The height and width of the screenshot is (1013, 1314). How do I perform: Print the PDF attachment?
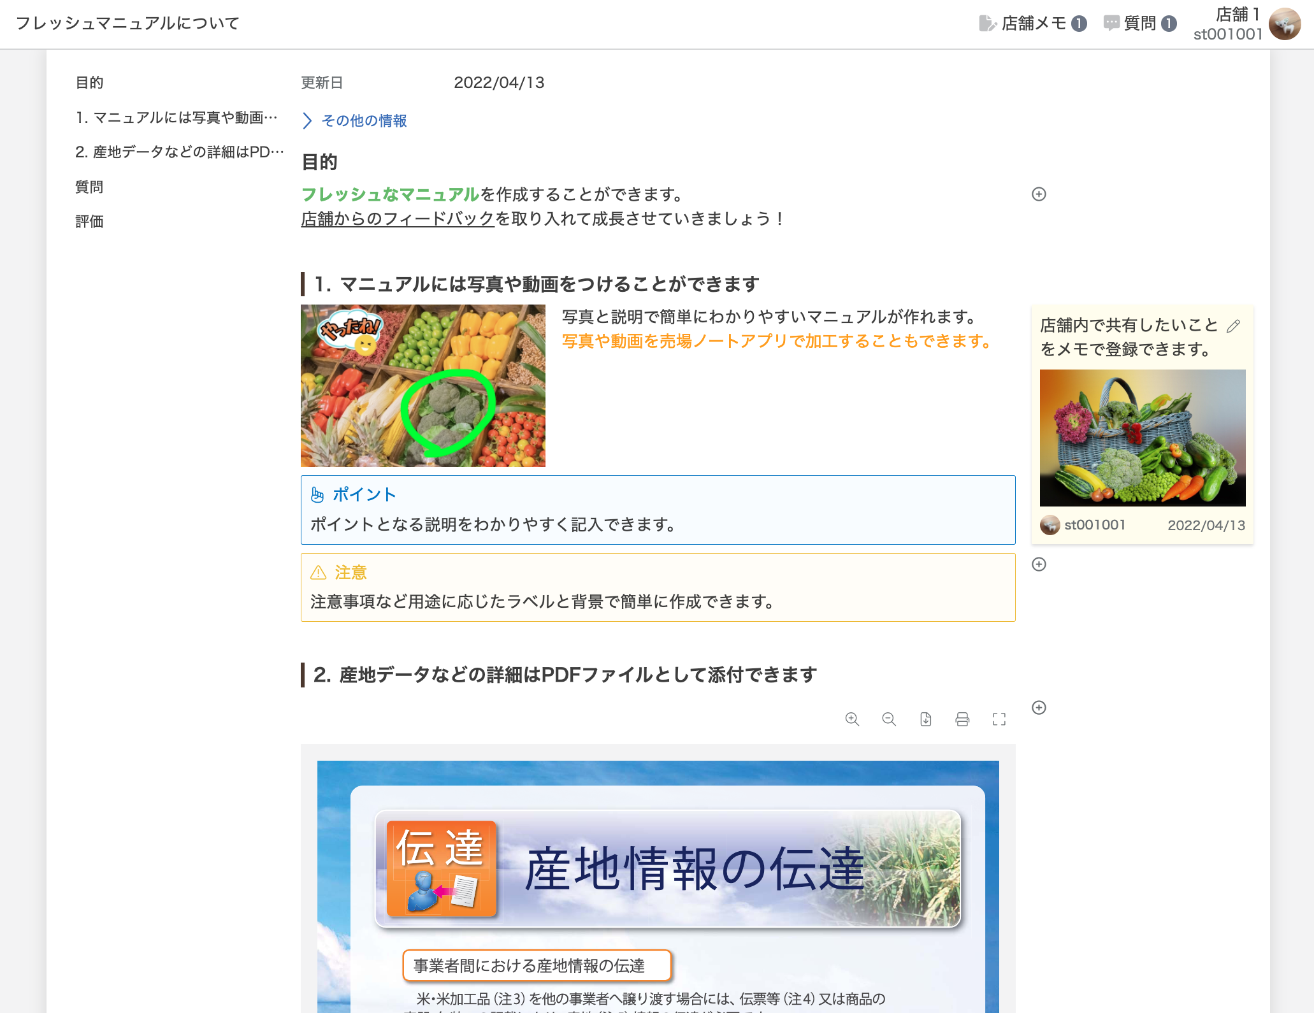pos(962,719)
